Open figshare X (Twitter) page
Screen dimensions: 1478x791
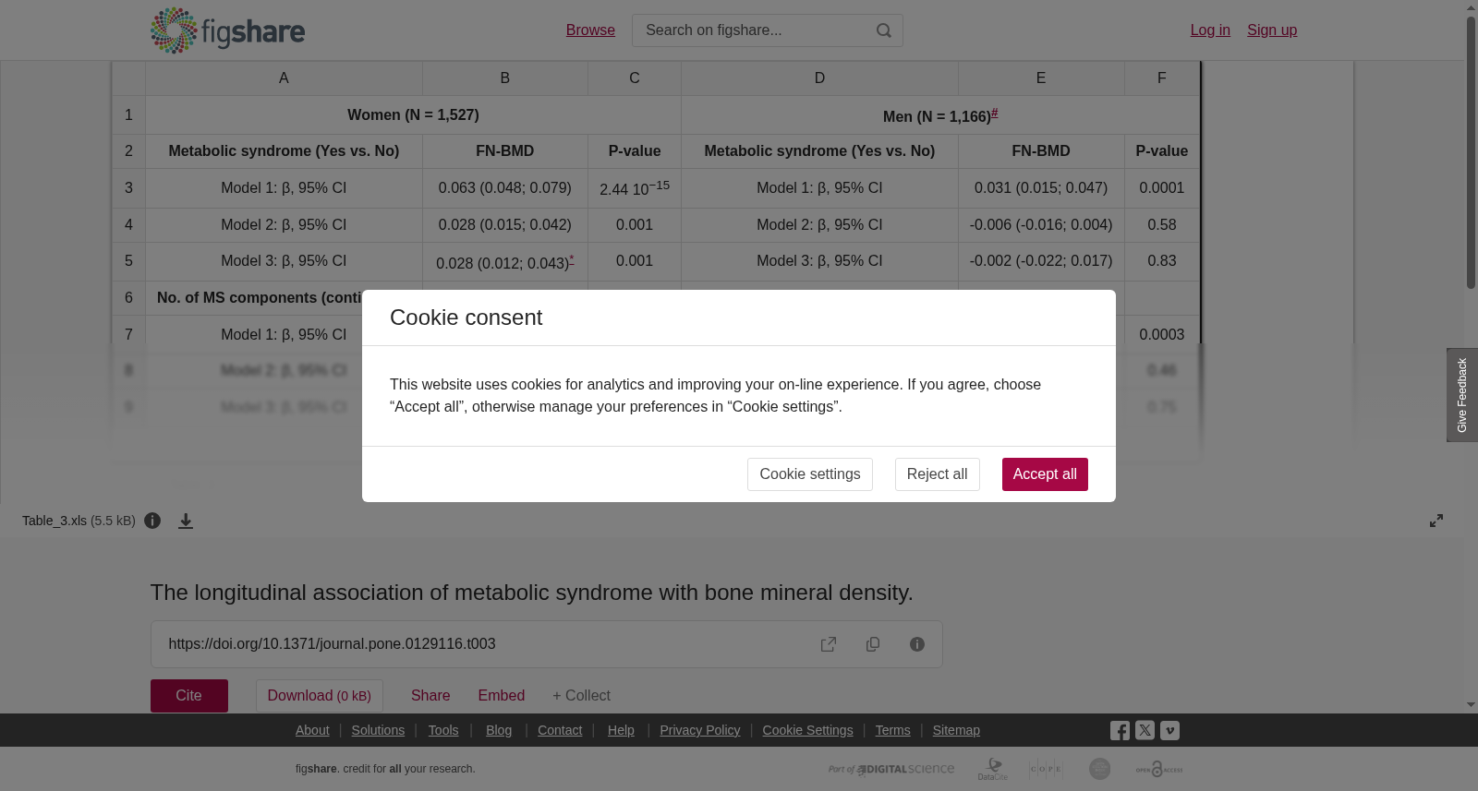click(x=1145, y=730)
